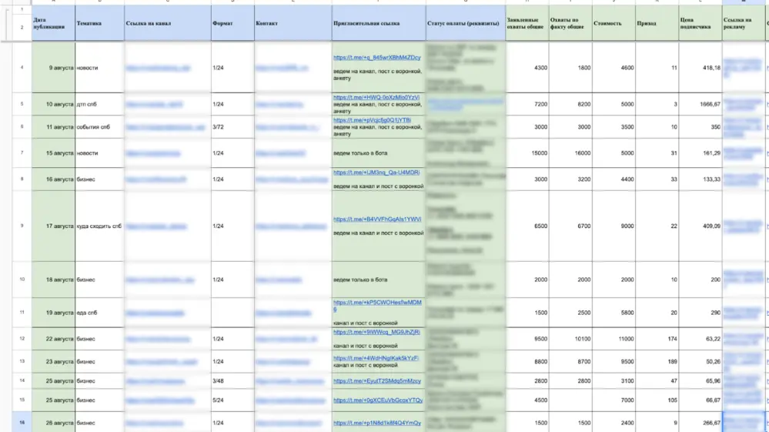Screen dimensions: 769x432
Task: Select the '26 августа' date cell
Action: click(x=53, y=423)
